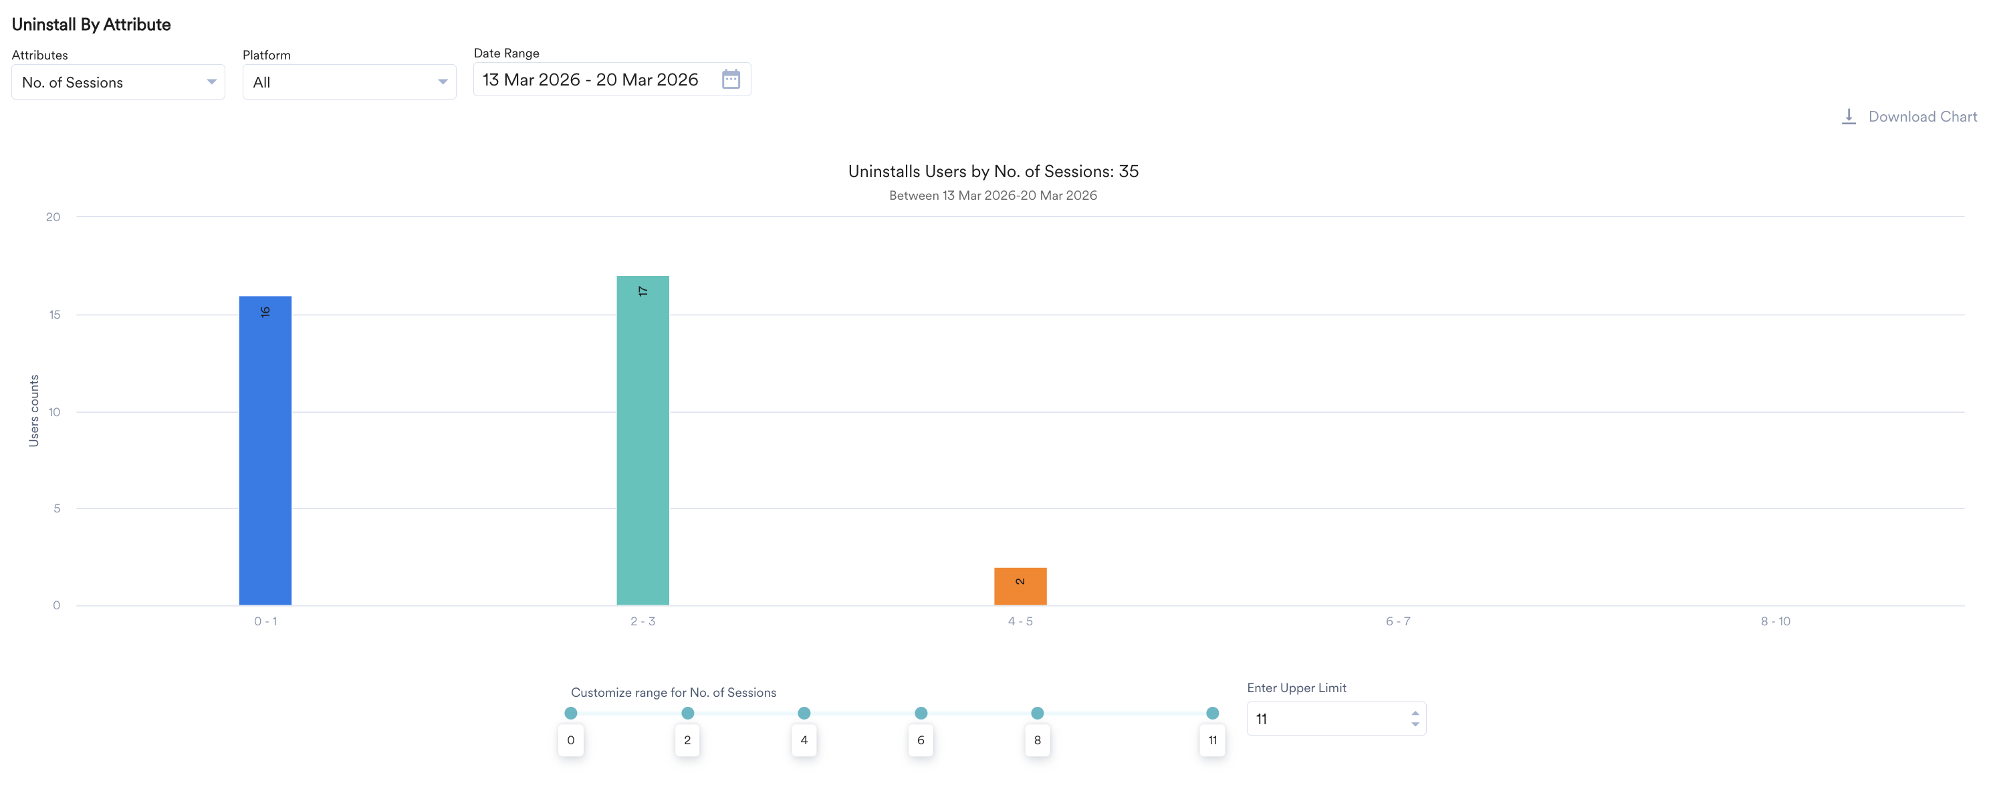The width and height of the screenshot is (1995, 787).
Task: Click slider handle at value 2
Action: pyautogui.click(x=687, y=713)
